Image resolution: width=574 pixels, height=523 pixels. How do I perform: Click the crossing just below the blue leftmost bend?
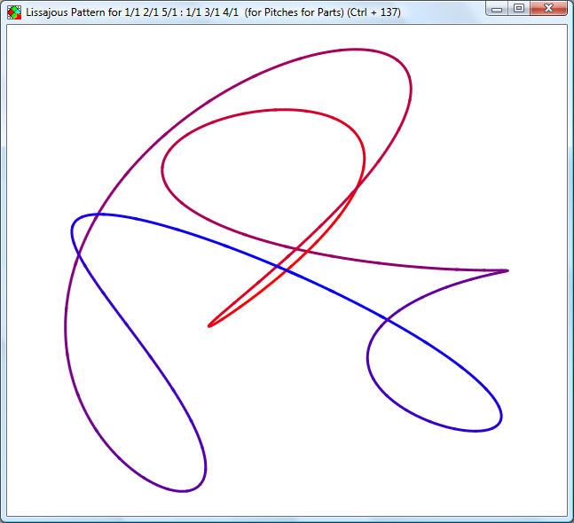(79, 255)
